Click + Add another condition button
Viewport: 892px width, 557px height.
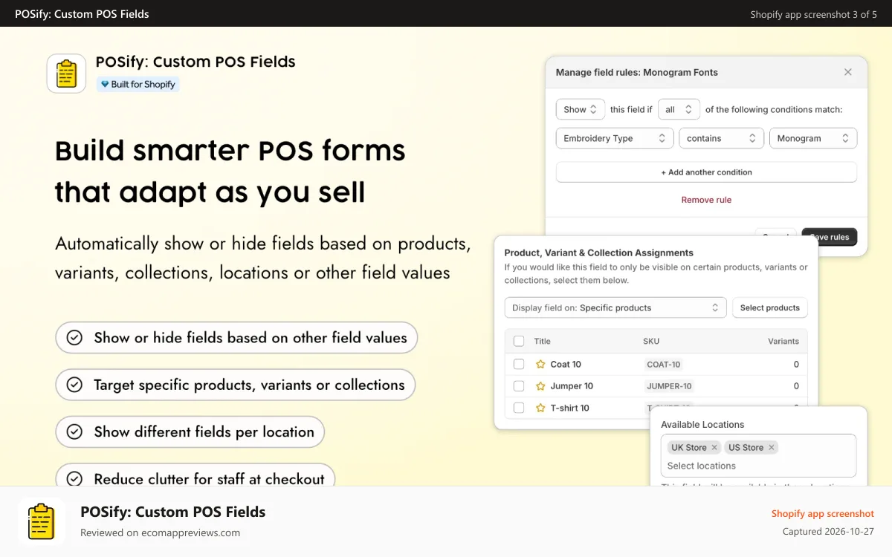[706, 172]
